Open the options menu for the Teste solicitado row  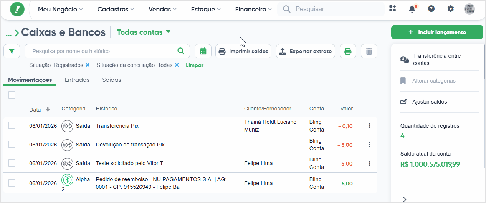pyautogui.click(x=370, y=163)
